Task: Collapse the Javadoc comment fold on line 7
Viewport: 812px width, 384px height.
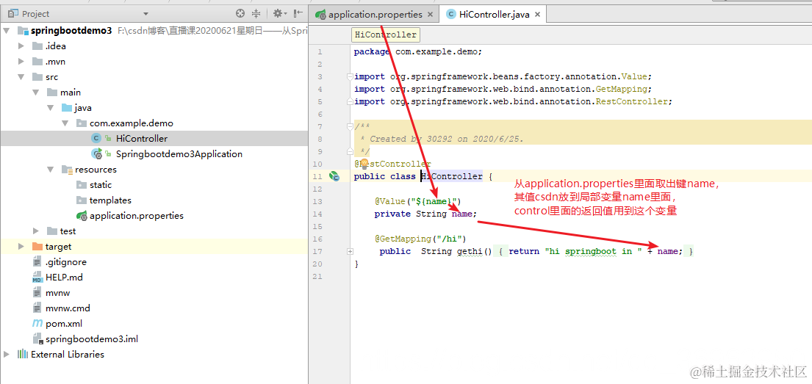Action: point(350,127)
